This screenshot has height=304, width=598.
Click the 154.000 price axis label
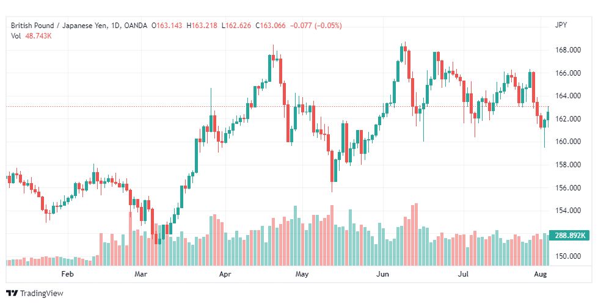click(x=568, y=211)
